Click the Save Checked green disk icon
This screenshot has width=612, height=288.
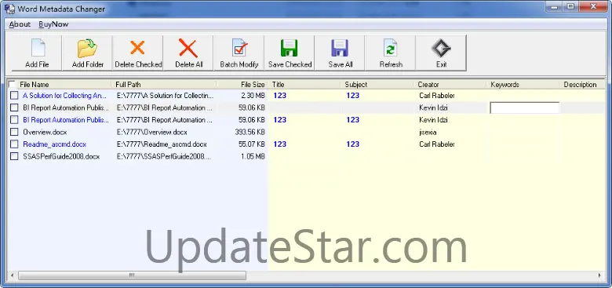(290, 49)
